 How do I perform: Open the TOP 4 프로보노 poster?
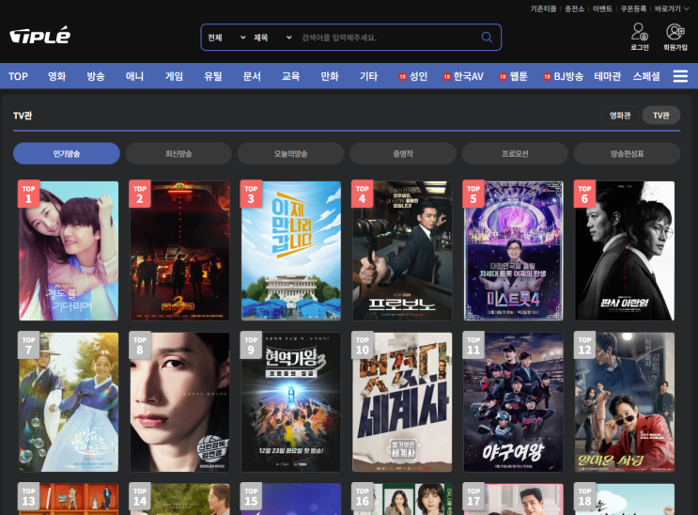402,251
